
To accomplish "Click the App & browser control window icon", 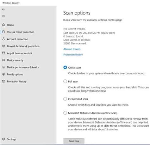I will click(x=3, y=53).
